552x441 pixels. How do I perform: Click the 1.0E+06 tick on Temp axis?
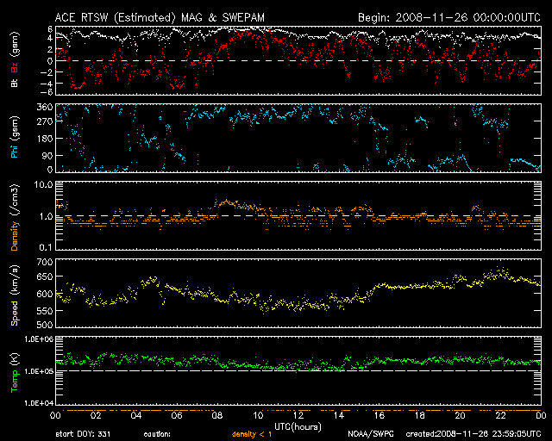tap(36, 340)
